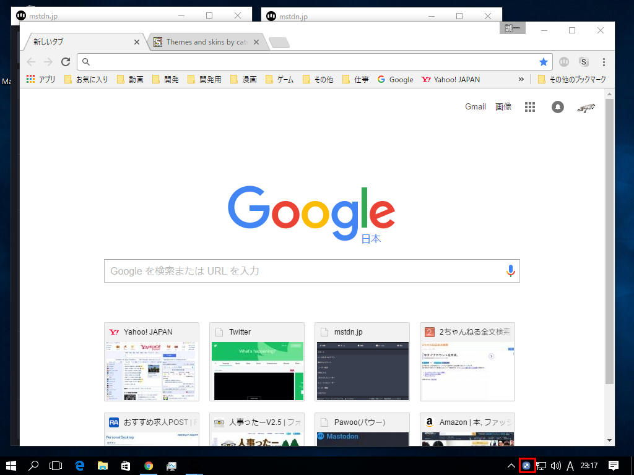Open the Amazon tile
The height and width of the screenshot is (475, 634).
pyautogui.click(x=467, y=429)
